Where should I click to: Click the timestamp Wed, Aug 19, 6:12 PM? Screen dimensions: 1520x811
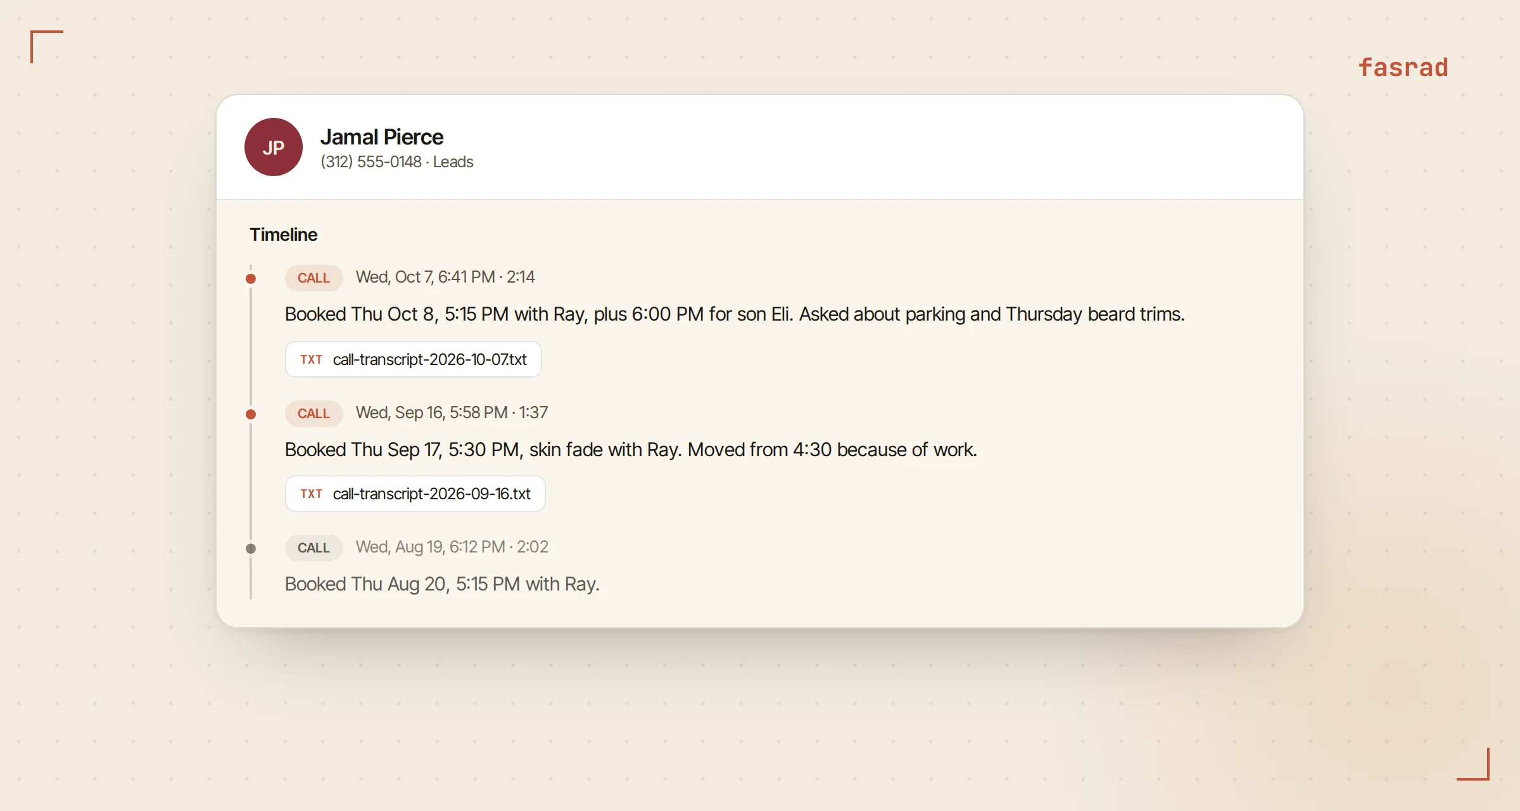[431, 547]
